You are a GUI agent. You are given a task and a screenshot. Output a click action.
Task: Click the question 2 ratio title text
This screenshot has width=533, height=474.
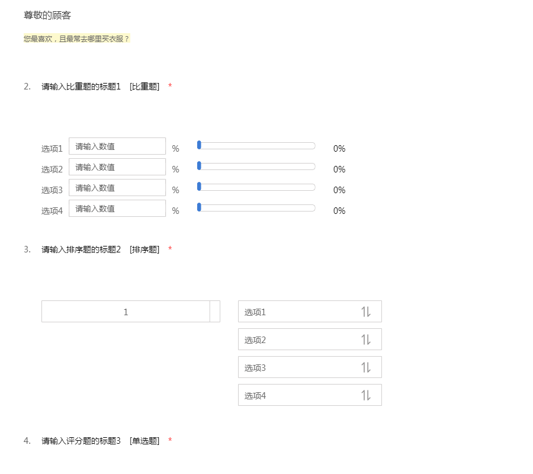coord(81,87)
